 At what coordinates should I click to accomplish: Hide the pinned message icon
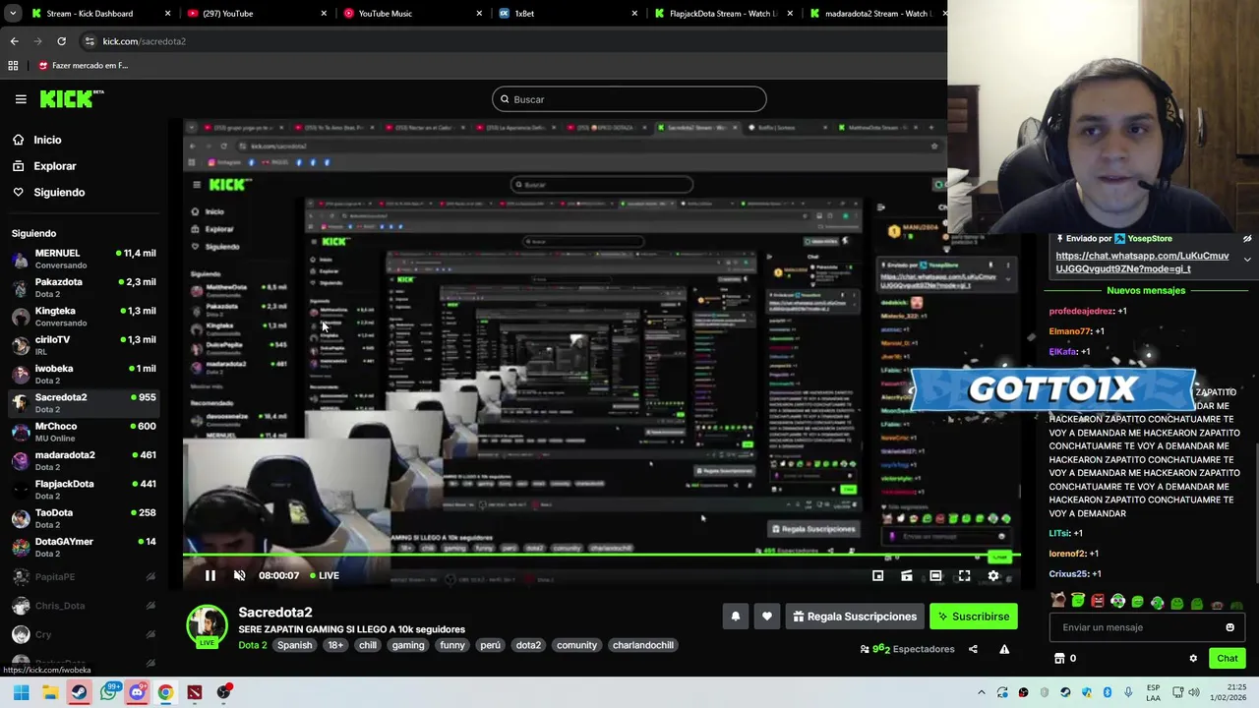[x=1247, y=239]
